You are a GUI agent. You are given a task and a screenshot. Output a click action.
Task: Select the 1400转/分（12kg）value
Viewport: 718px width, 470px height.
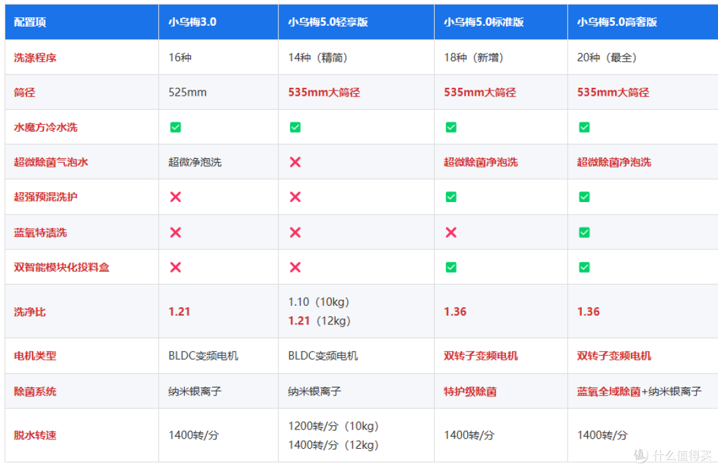[x=333, y=445]
